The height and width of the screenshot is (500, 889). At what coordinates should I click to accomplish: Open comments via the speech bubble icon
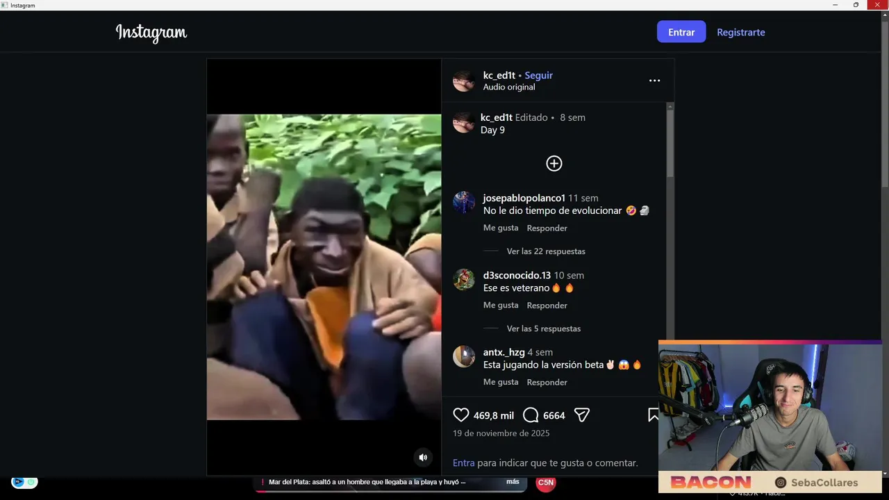(531, 415)
